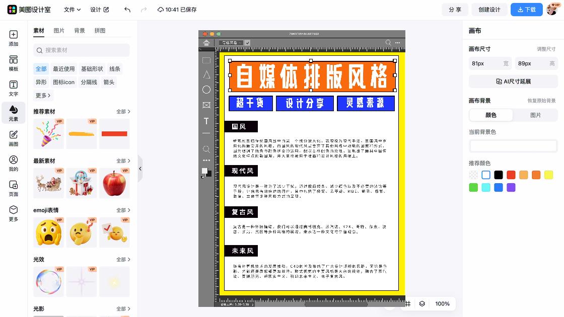Click the 创建设计 button
The image size is (564, 317).
[x=489, y=10]
